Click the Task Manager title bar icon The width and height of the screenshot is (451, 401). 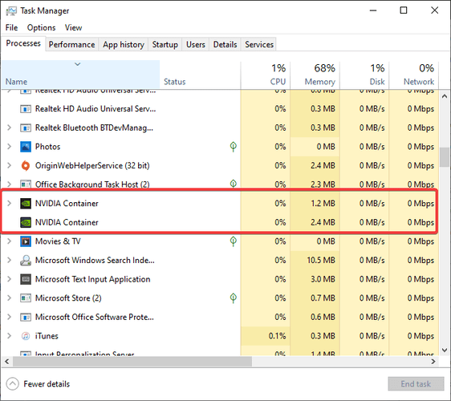11,11
